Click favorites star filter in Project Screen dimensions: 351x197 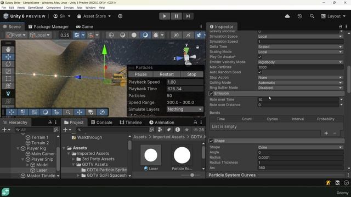click(186, 130)
